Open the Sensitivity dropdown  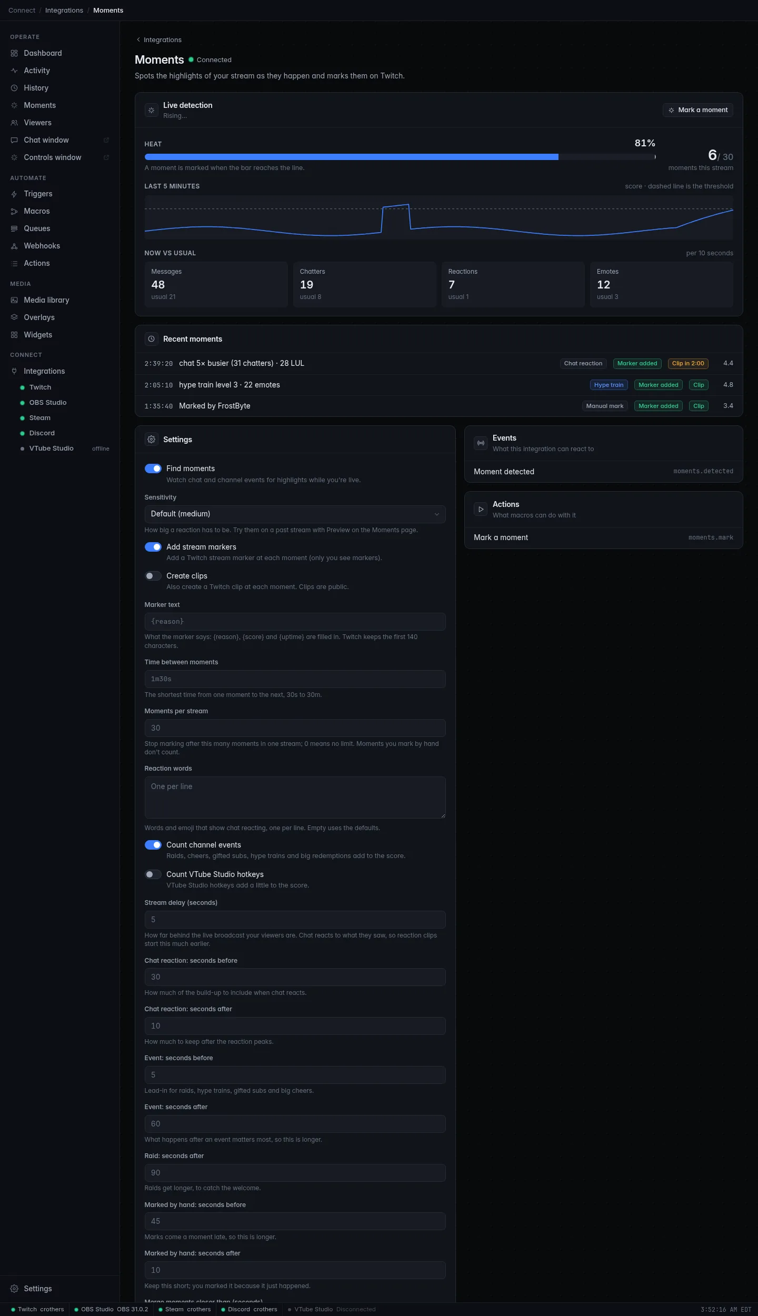[x=295, y=514]
